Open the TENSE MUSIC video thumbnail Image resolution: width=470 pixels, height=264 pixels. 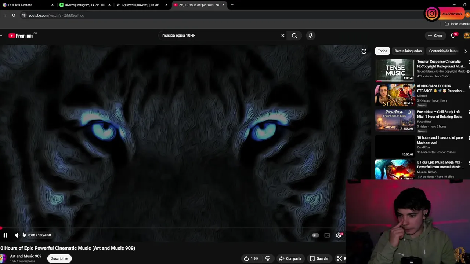point(395,70)
